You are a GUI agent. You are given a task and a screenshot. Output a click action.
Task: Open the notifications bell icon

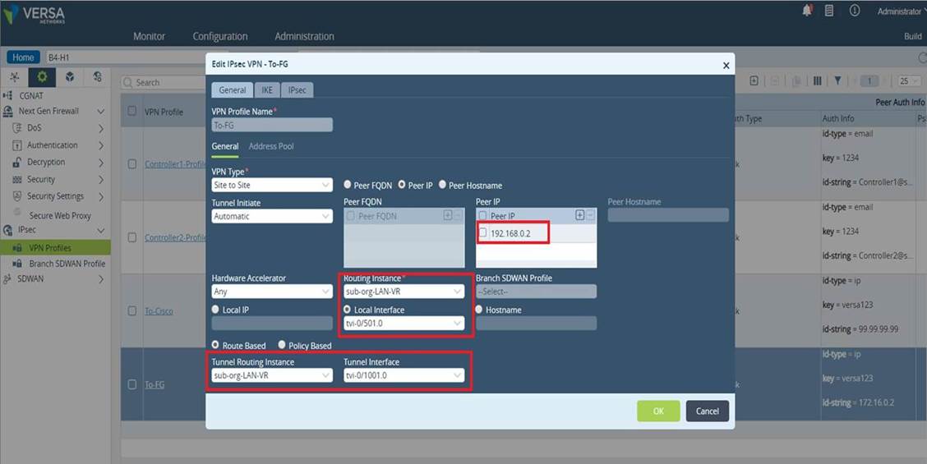click(807, 11)
